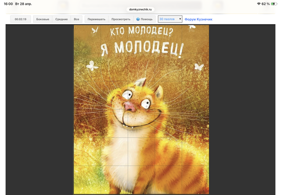Click the Я МОЛОДЕЦ! text piece
The height and width of the screenshot is (195, 281).
140,49
